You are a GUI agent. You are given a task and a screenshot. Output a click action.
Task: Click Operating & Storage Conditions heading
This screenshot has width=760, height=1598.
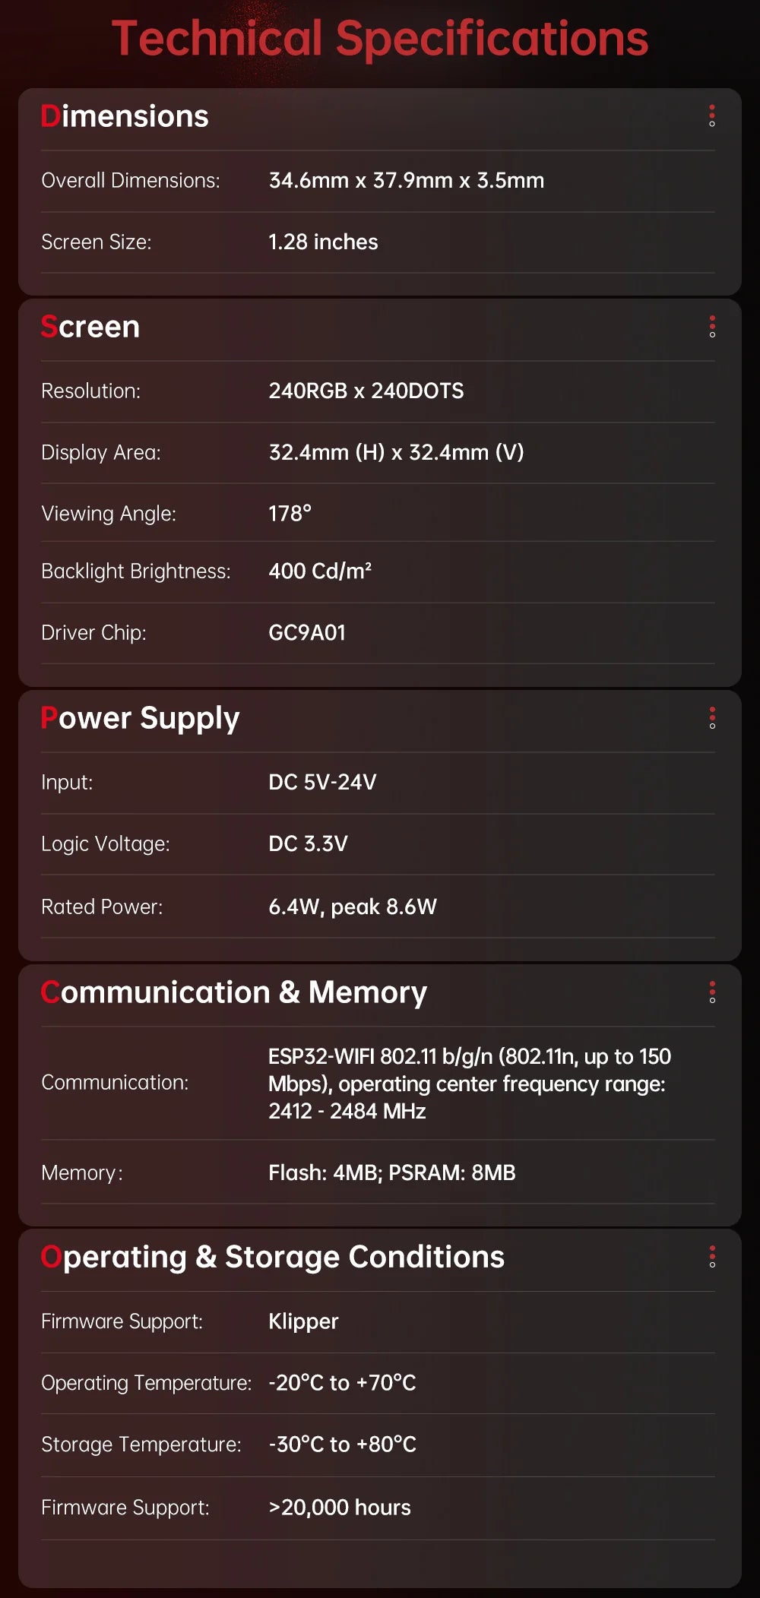pyautogui.click(x=273, y=1257)
